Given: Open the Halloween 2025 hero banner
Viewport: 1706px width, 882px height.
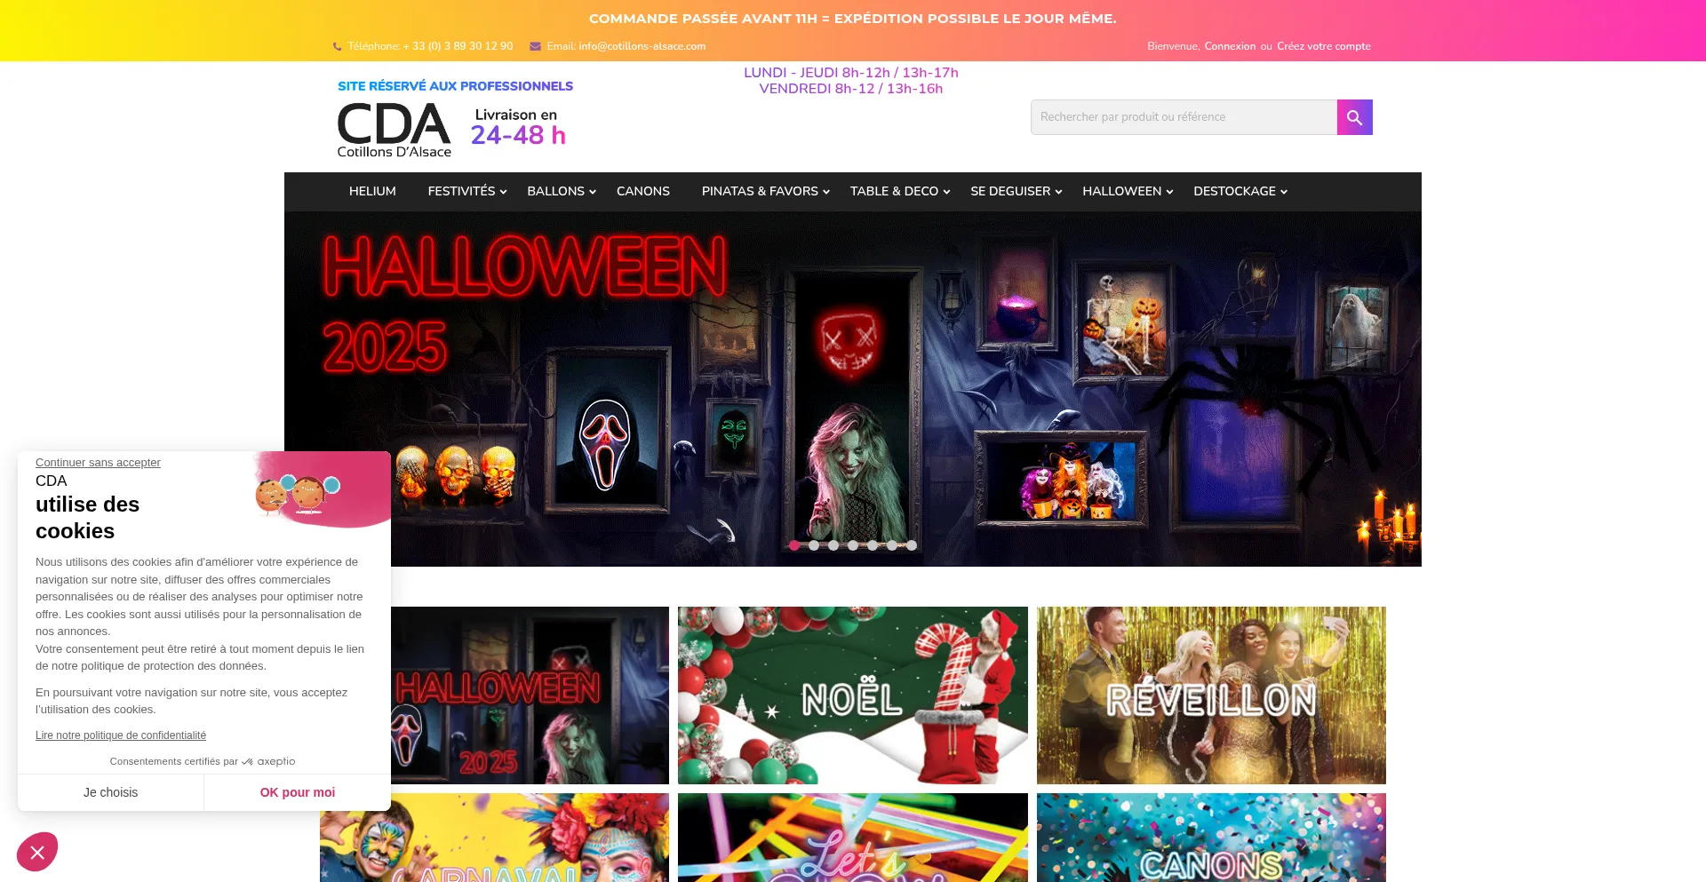Looking at the screenshot, I should 853,389.
